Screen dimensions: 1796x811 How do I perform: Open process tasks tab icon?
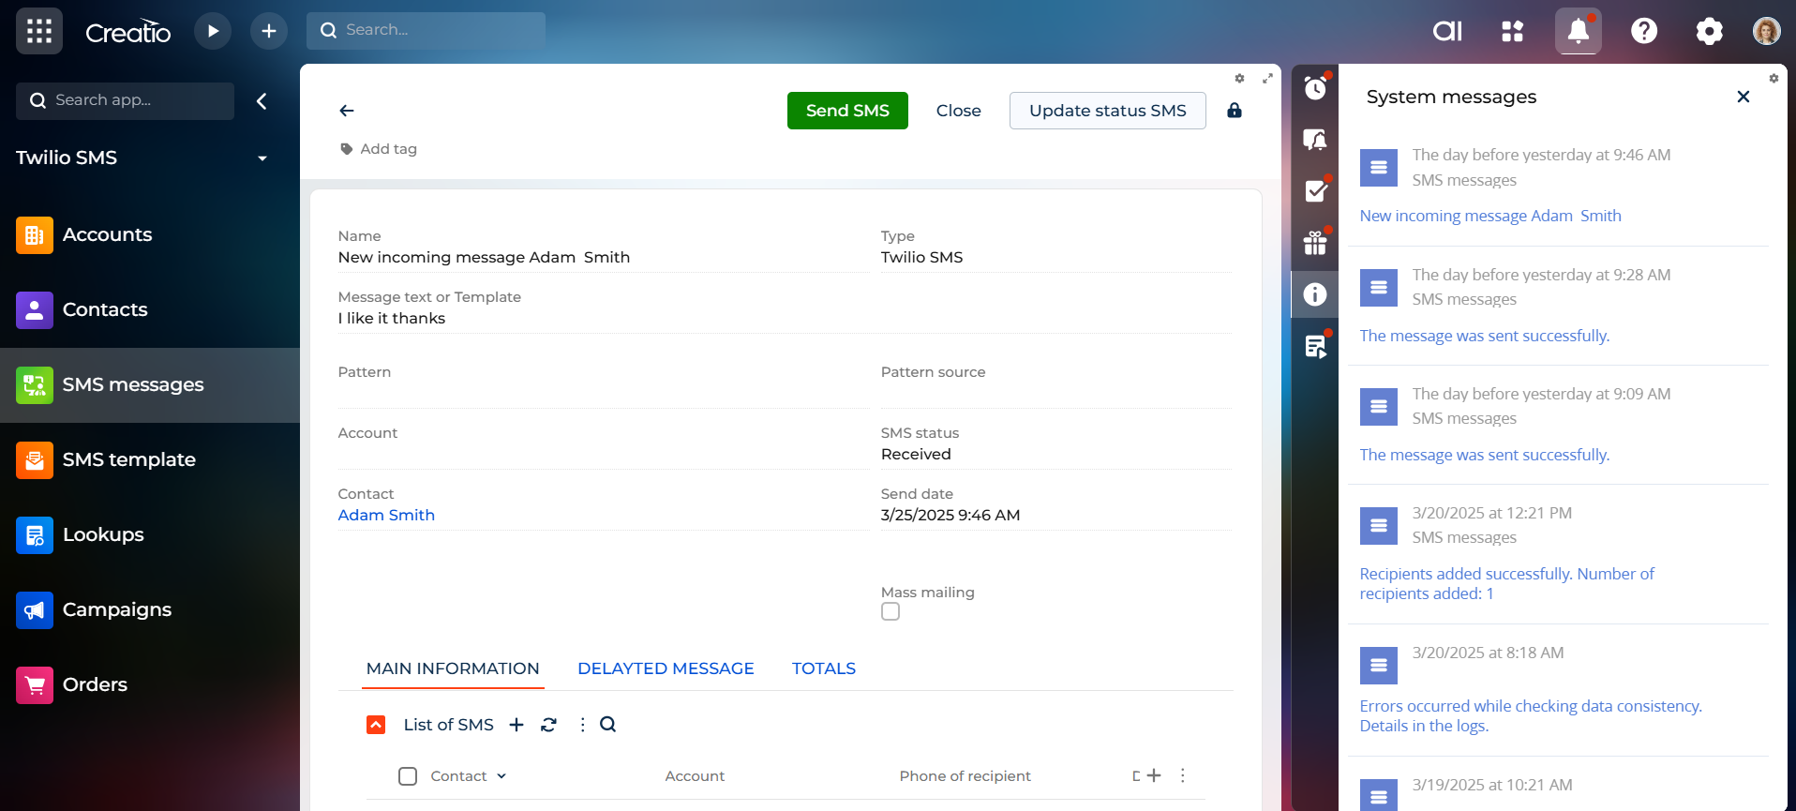1315,346
